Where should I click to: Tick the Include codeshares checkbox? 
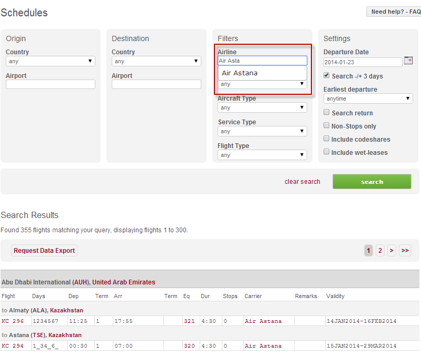(x=327, y=139)
